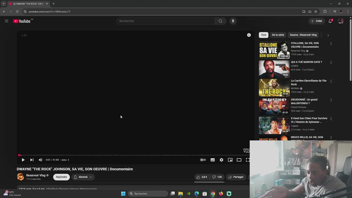Open the Windows Start menu
The height and width of the screenshot is (198, 352).
(x=123, y=194)
